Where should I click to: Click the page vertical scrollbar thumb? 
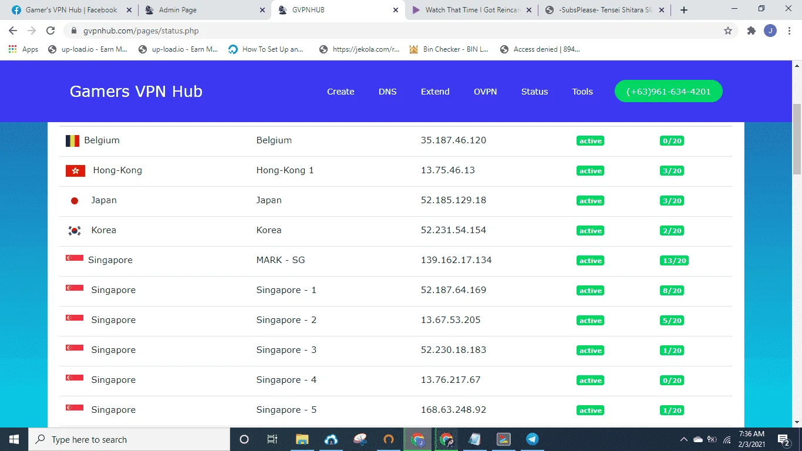coord(797,139)
